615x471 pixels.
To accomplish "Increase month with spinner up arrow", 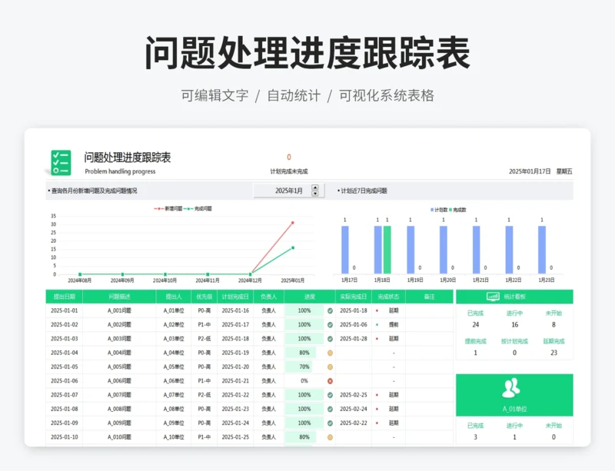I will 315,187.
